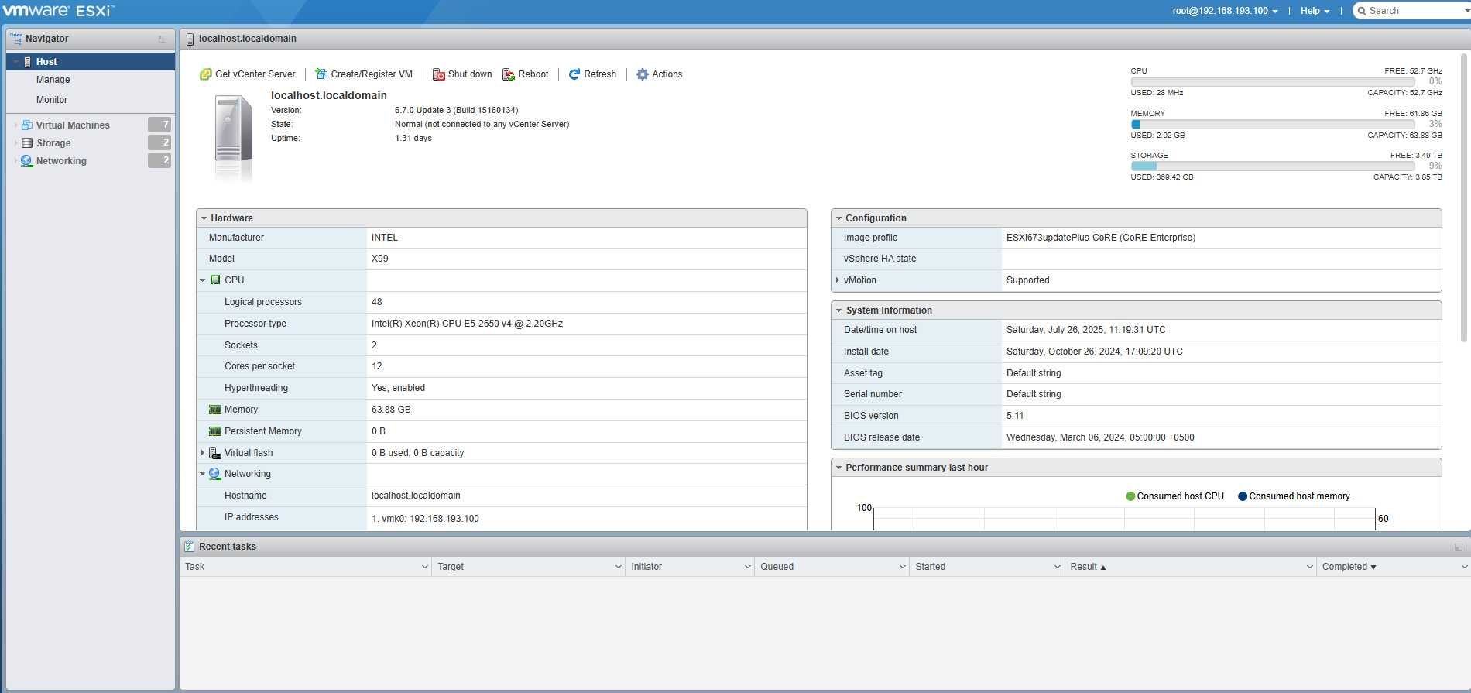Image resolution: width=1471 pixels, height=693 pixels.
Task: Minimize the Navigator panel
Action: 163,39
